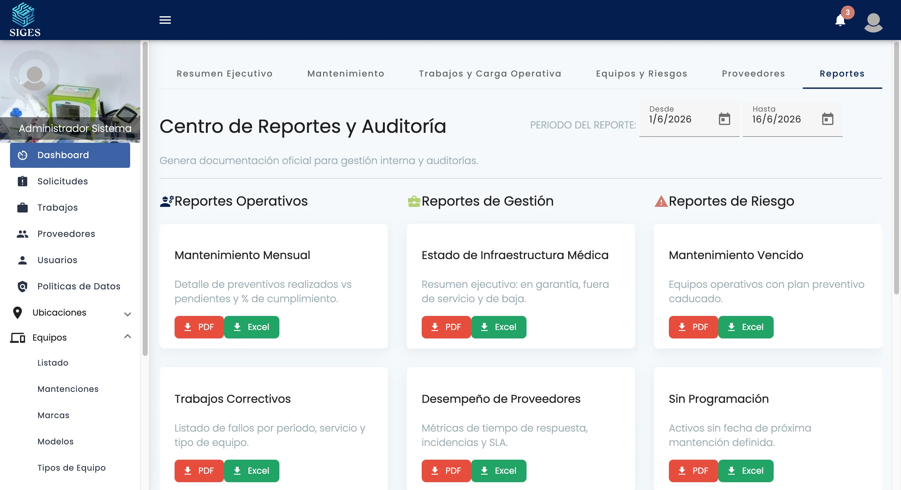Go to Dashboard in the sidebar
This screenshot has height=490, width=901.
70,155
